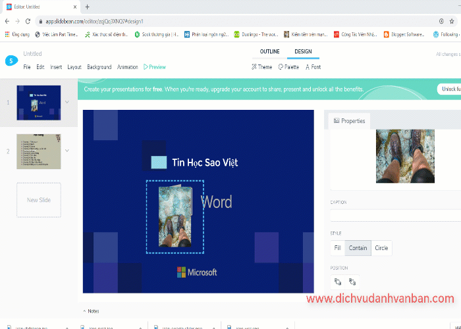Click the first Position arrange icon
The height and width of the screenshot is (329, 461).
point(337,282)
